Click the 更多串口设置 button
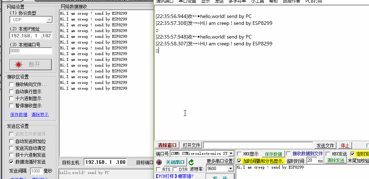The image size is (369, 179). coord(220,161)
